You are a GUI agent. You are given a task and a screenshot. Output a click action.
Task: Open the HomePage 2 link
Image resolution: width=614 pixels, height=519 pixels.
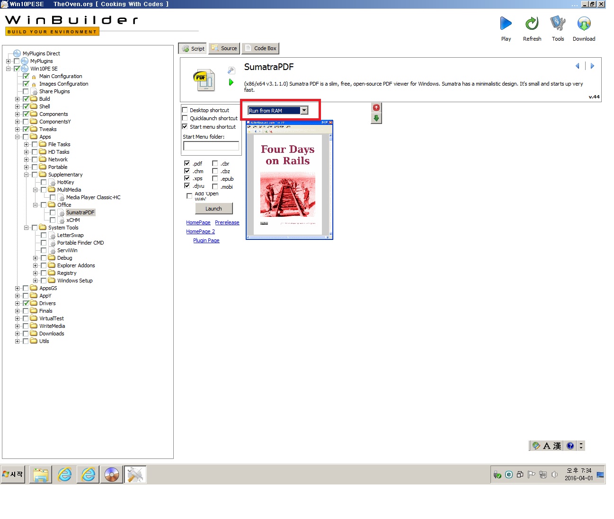tap(200, 231)
